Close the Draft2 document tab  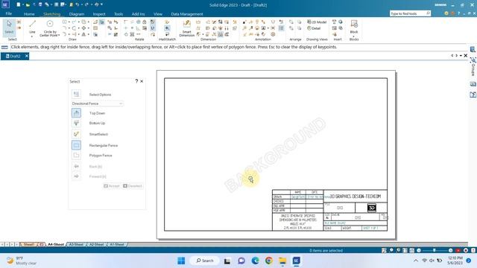27,56
